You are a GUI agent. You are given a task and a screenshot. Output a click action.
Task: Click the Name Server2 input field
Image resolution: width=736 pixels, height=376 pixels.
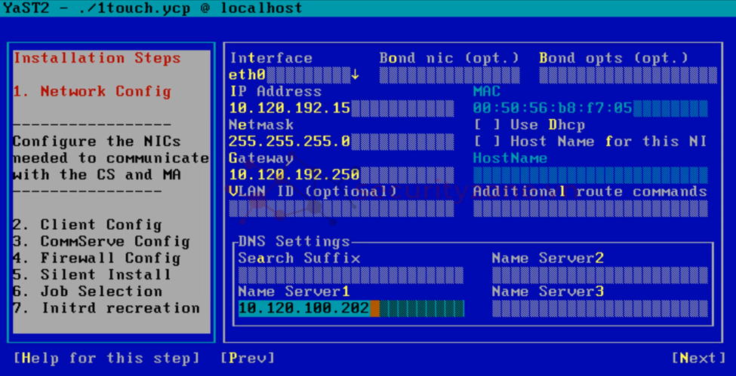coord(599,275)
